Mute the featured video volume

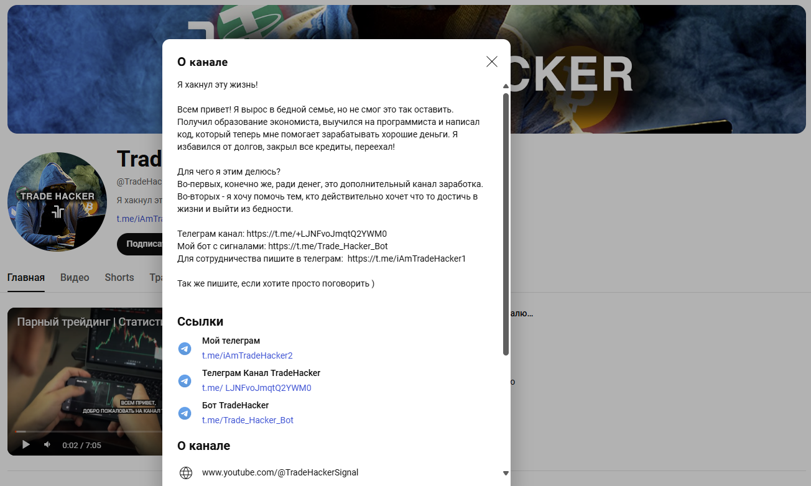(x=47, y=445)
